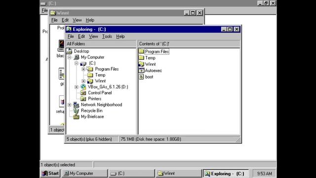316x178 pixels.
Task: Click the Autoexec file name
Action: [154, 71]
